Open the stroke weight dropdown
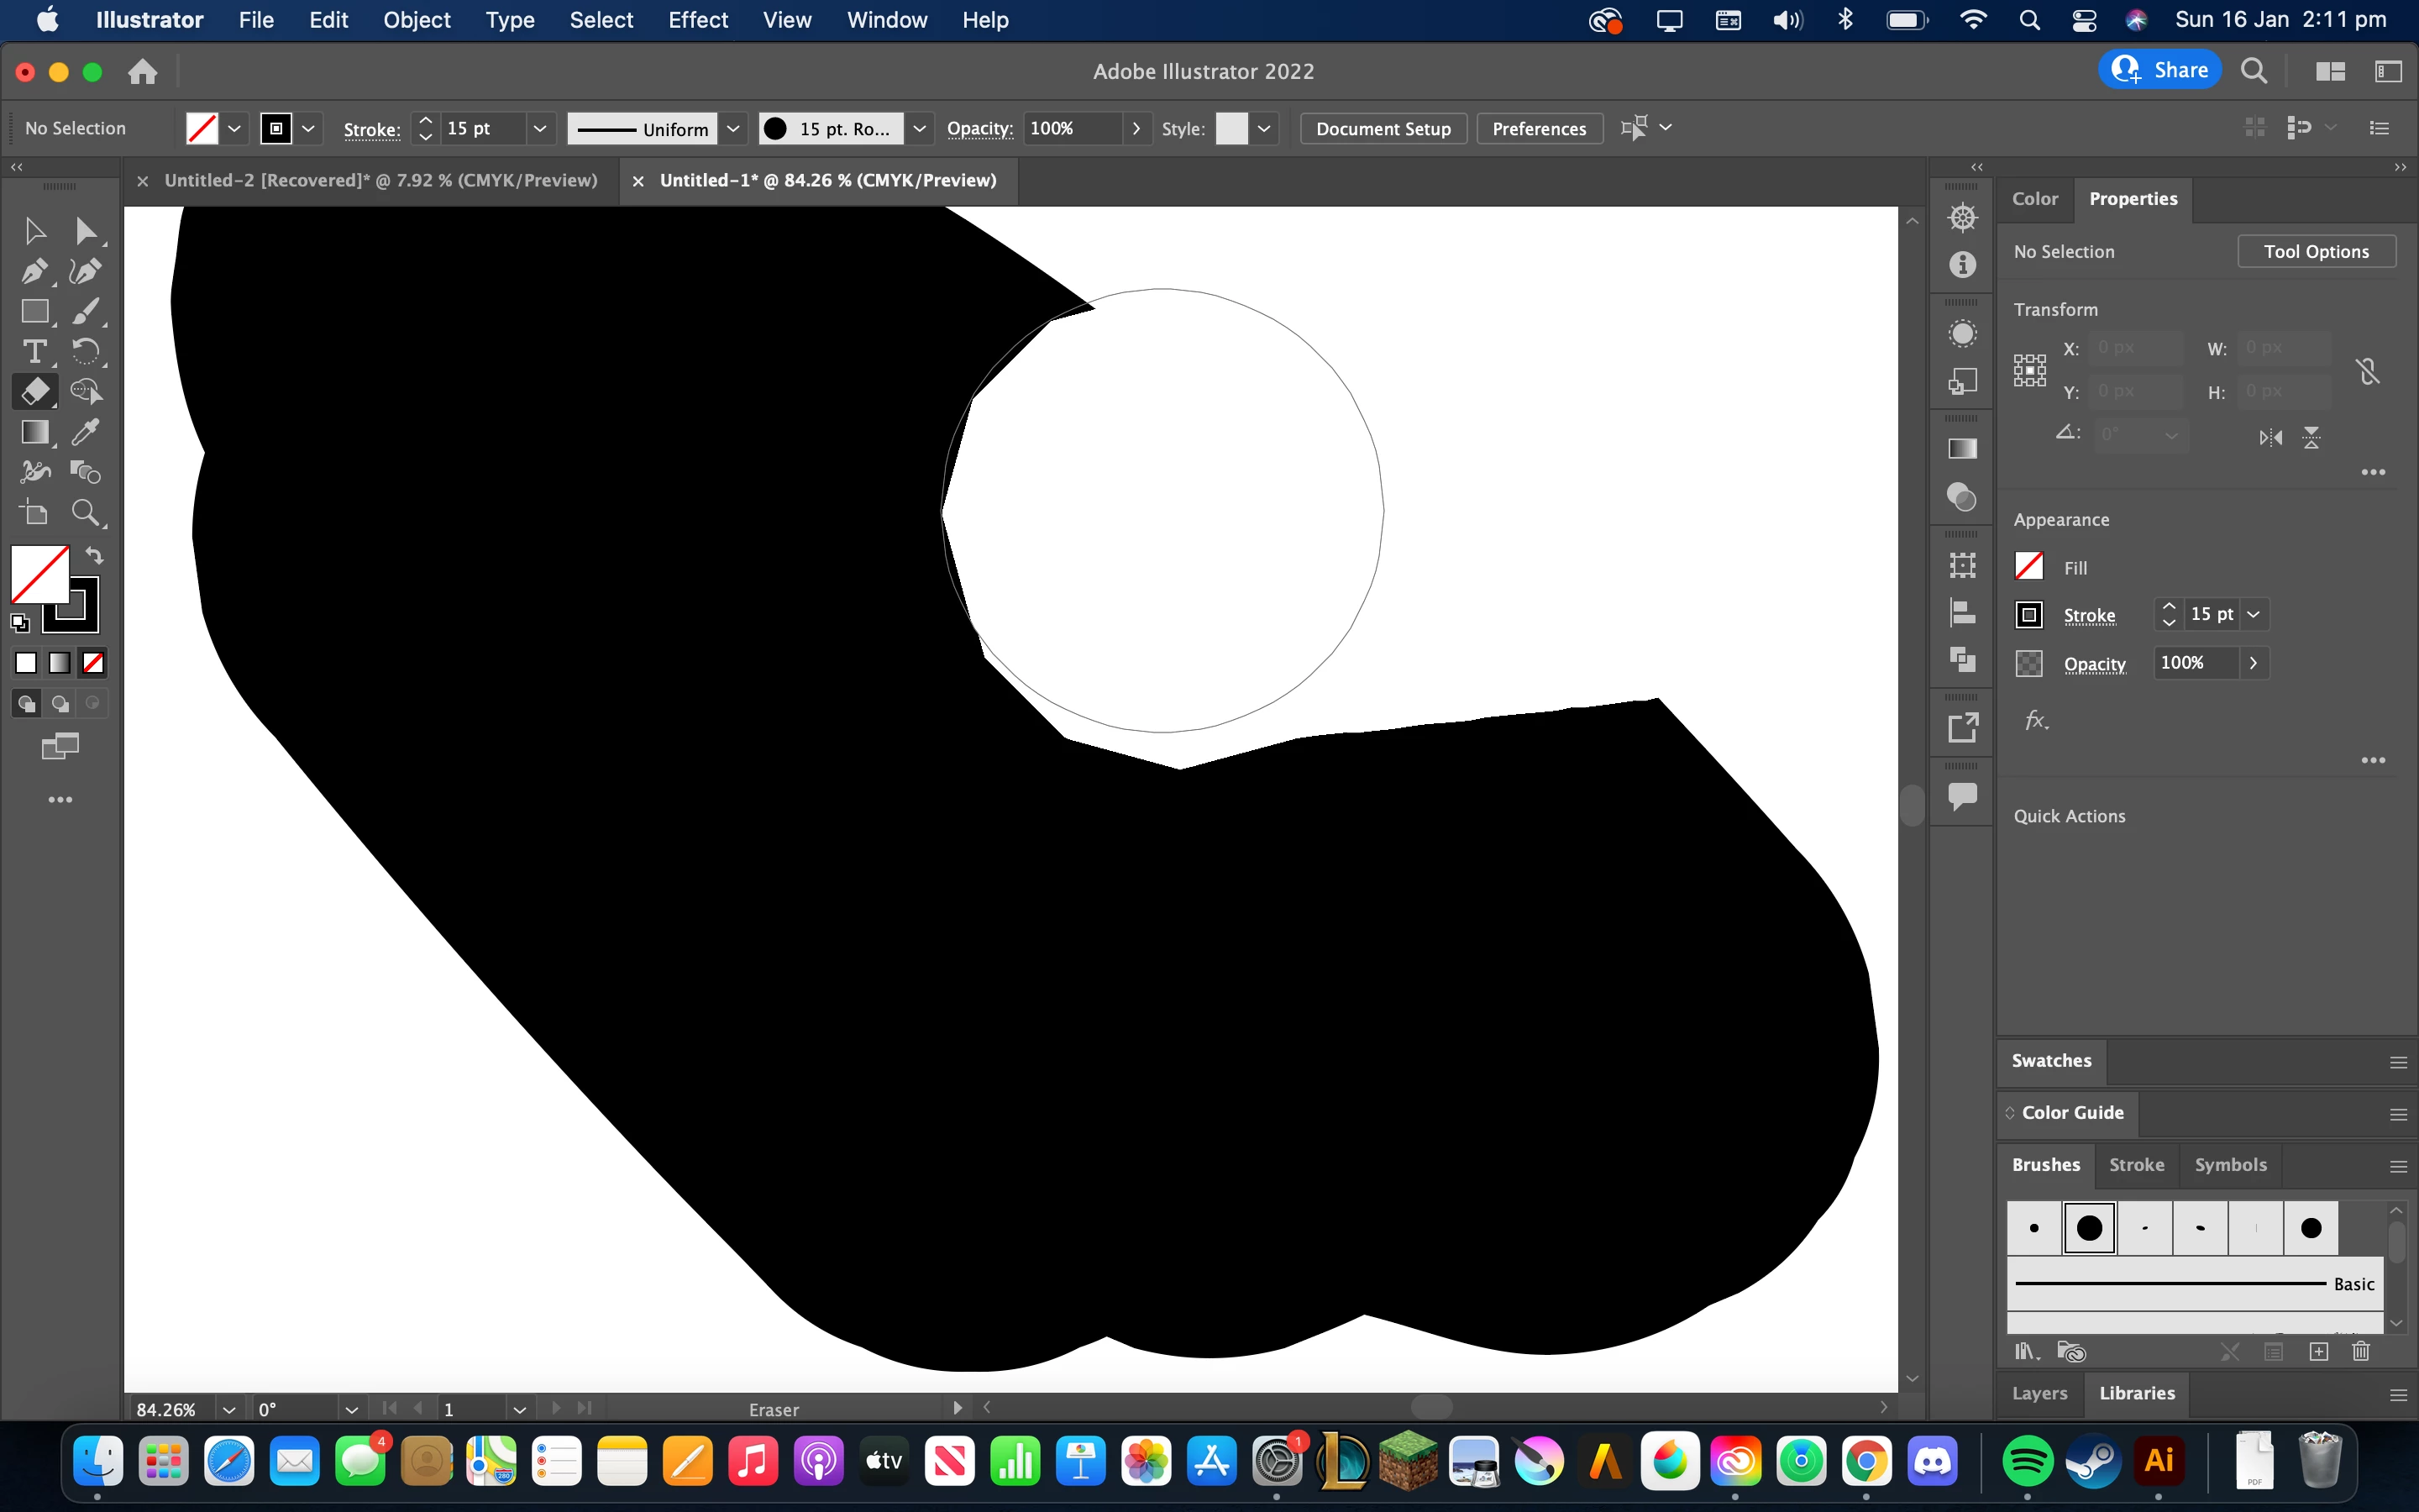This screenshot has height=1512, width=2419. pyautogui.click(x=540, y=128)
